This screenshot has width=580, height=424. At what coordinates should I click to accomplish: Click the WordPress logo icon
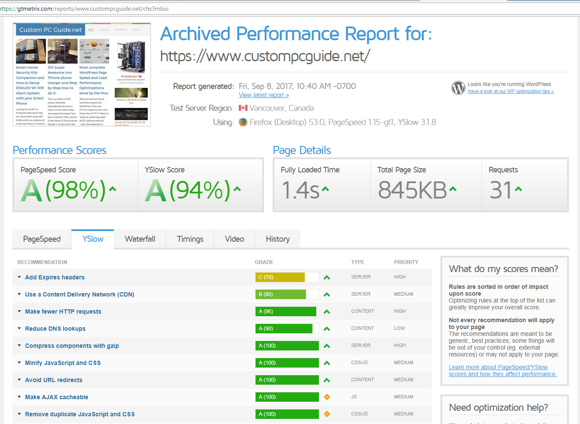point(458,88)
